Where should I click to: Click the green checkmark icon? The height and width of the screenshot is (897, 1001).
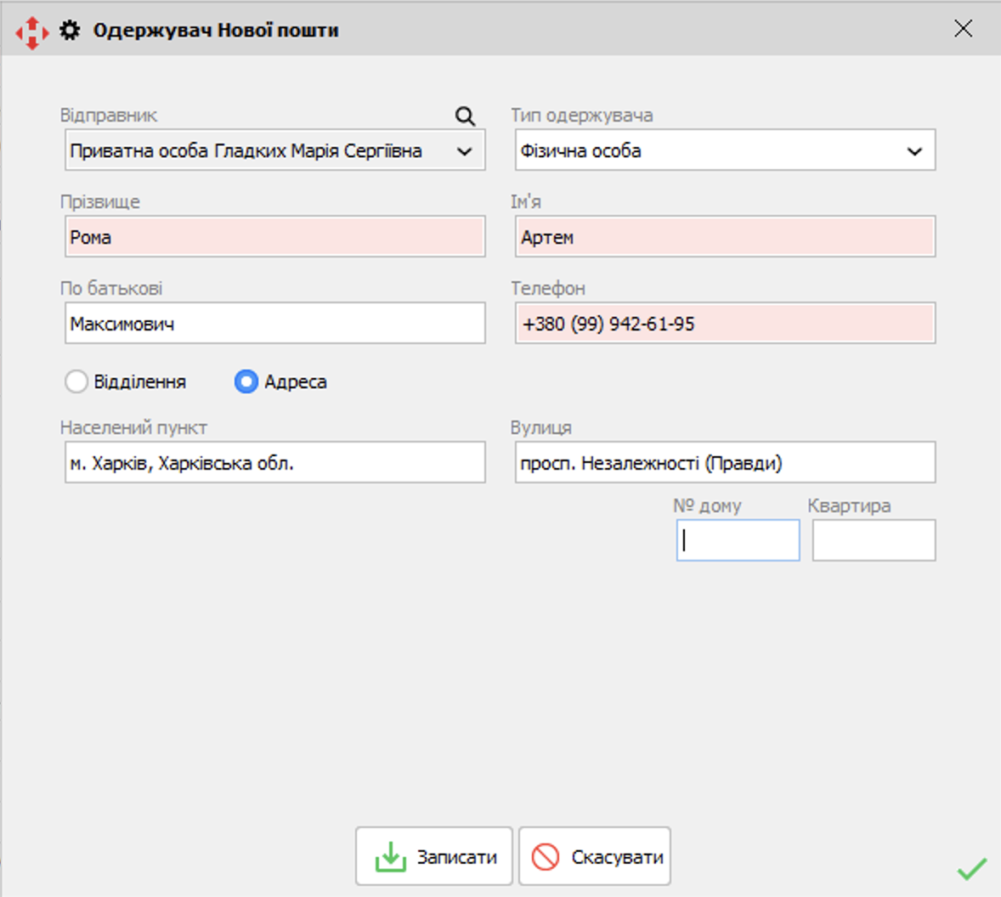[x=971, y=868]
